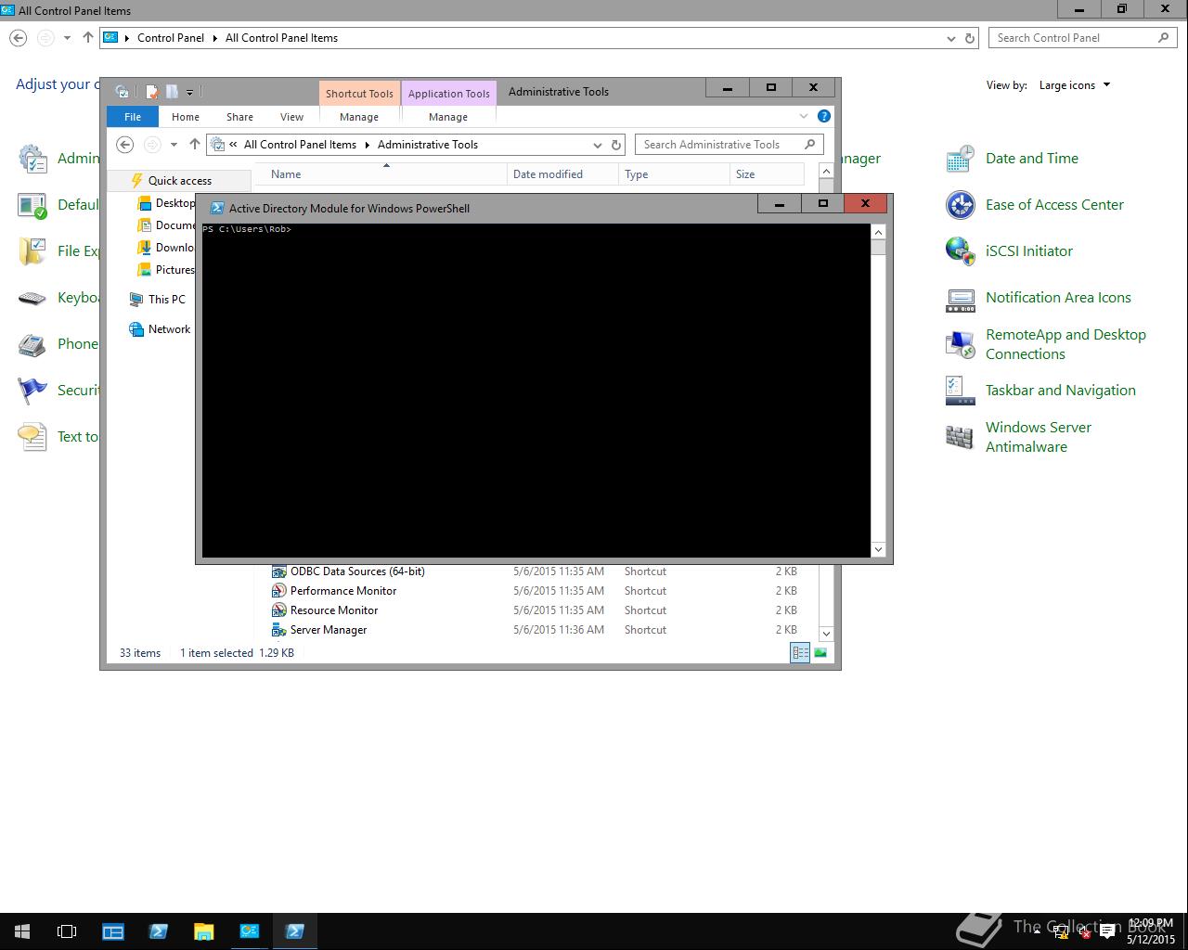The height and width of the screenshot is (950, 1188).
Task: Sort by Size column header
Action: coord(767,174)
